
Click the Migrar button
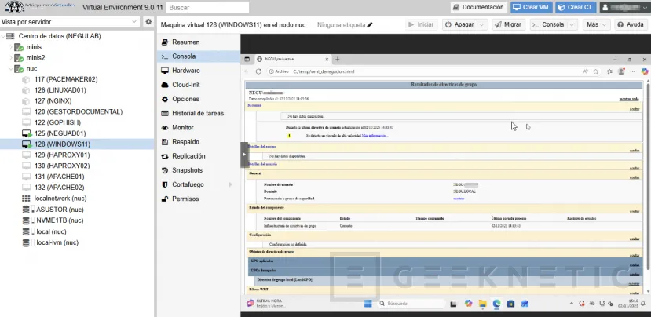(509, 24)
